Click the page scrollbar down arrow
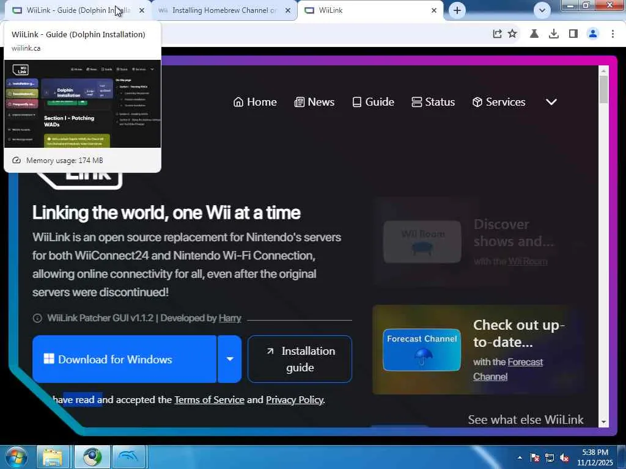The width and height of the screenshot is (626, 469). tap(603, 422)
